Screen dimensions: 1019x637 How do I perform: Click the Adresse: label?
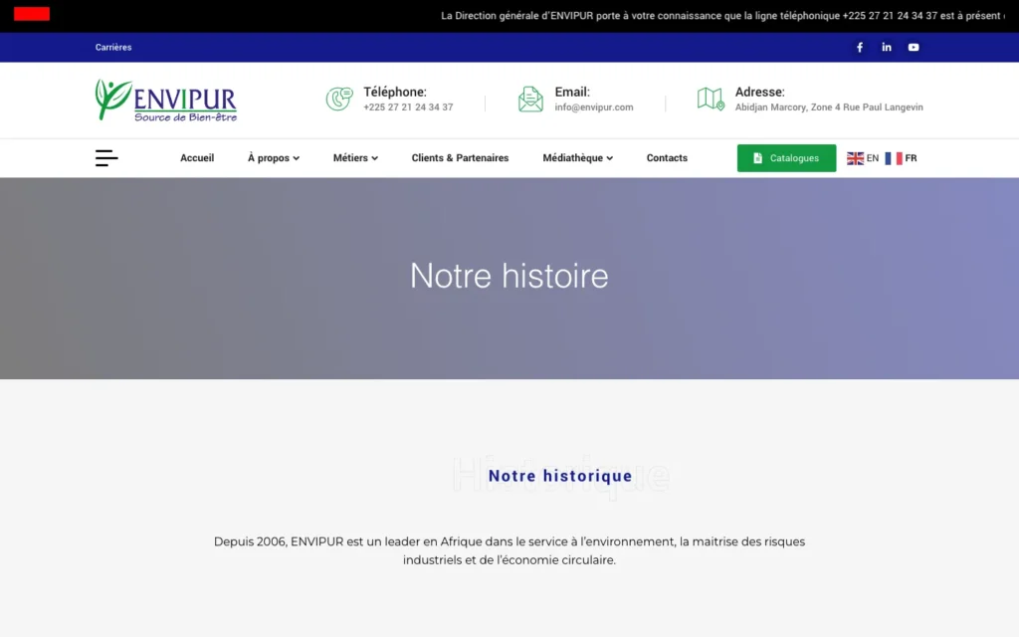click(759, 92)
